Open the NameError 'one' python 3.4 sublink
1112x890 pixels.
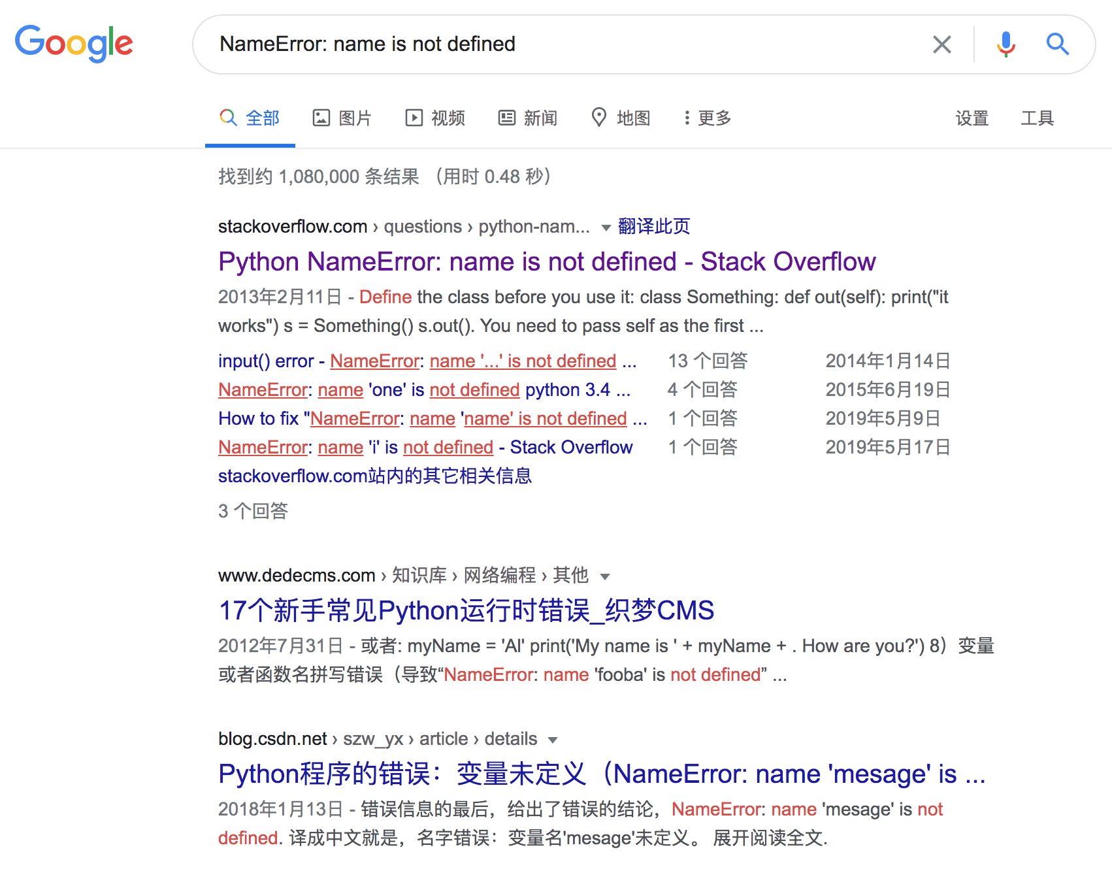click(x=425, y=389)
